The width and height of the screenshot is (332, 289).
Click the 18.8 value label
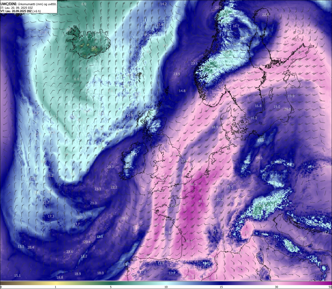(60, 277)
